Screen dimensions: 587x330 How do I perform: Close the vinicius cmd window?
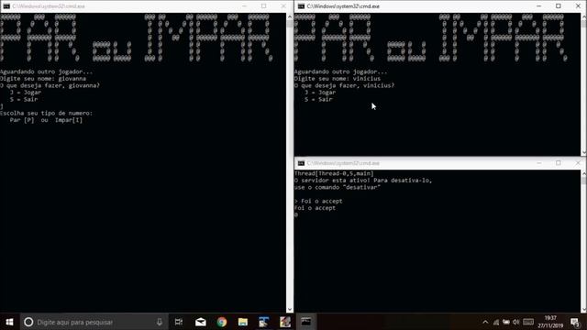578,6
